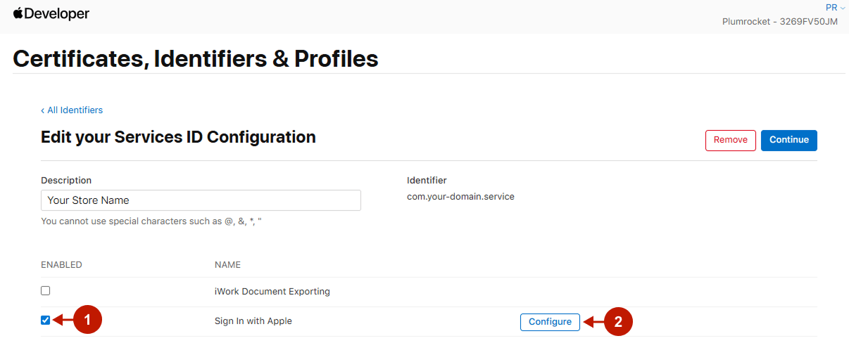Click the blue Continue button
Screen dimensions: 849x343
[788, 140]
